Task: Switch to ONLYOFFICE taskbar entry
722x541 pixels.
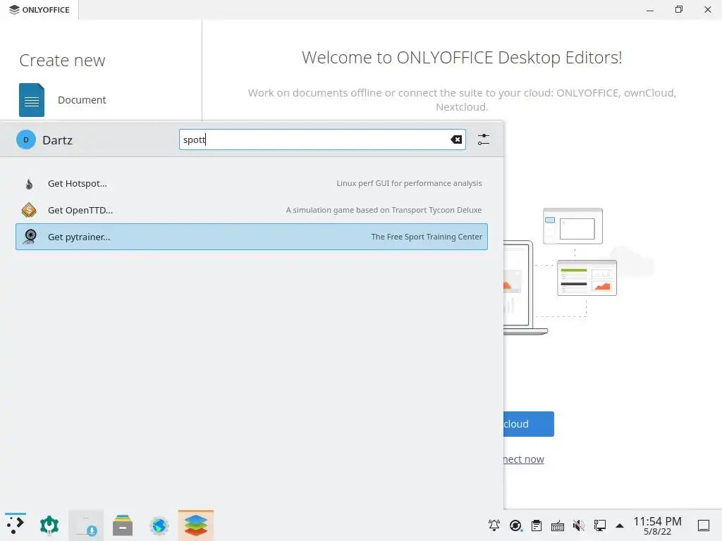Action: coord(196,526)
